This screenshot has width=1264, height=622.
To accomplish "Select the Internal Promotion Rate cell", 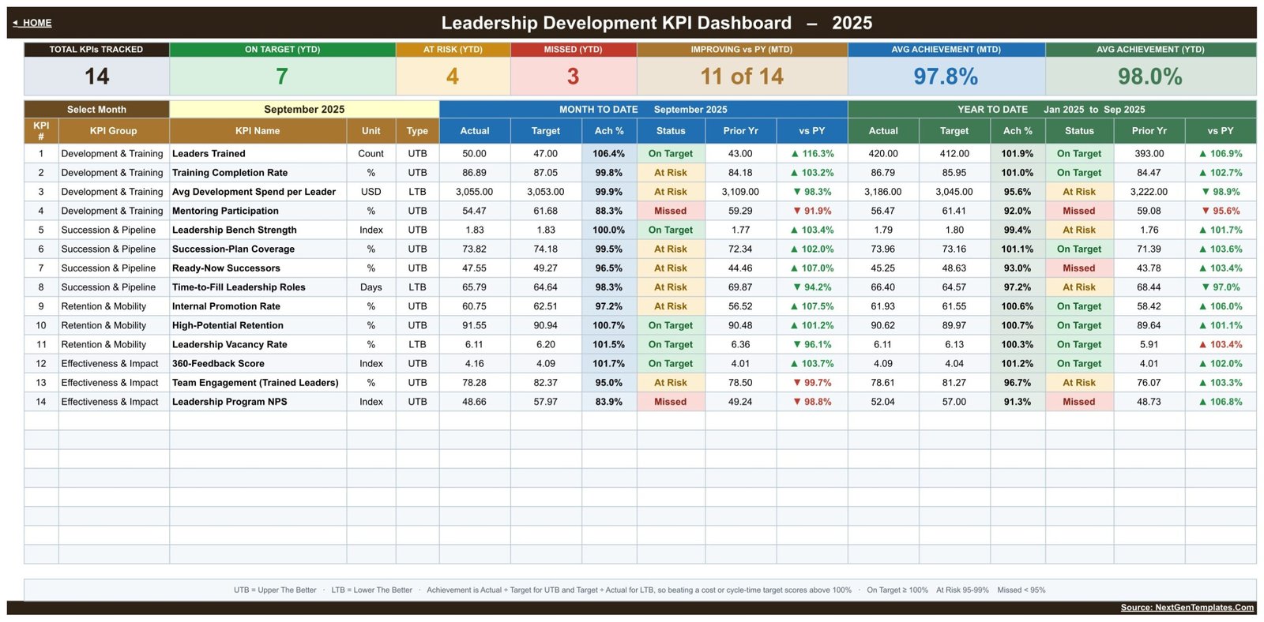I will (x=258, y=306).
